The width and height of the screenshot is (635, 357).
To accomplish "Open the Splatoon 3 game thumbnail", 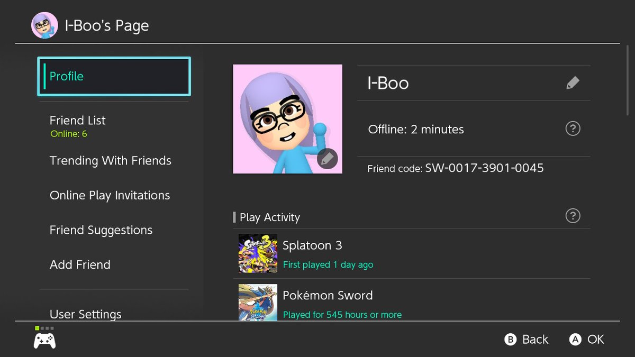I will click(258, 253).
